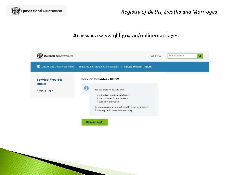Click 'This is required for first time users only'
The image size is (234, 175).
[113, 111]
